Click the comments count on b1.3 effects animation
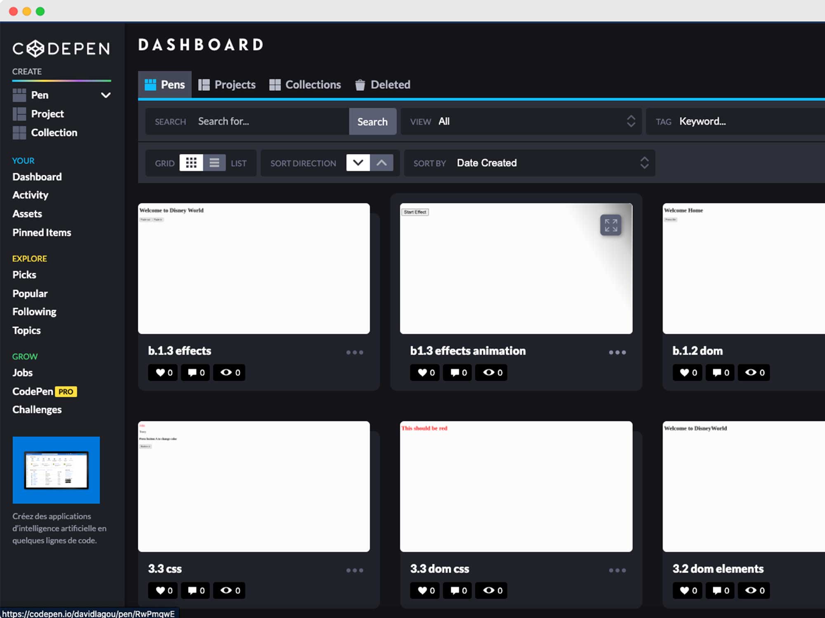This screenshot has height=618, width=825. click(x=458, y=372)
